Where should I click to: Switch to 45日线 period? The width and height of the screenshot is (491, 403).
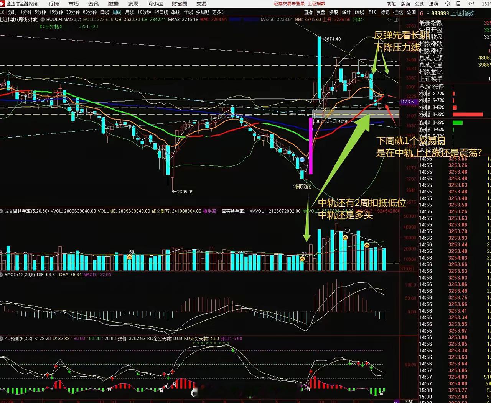coord(162,12)
